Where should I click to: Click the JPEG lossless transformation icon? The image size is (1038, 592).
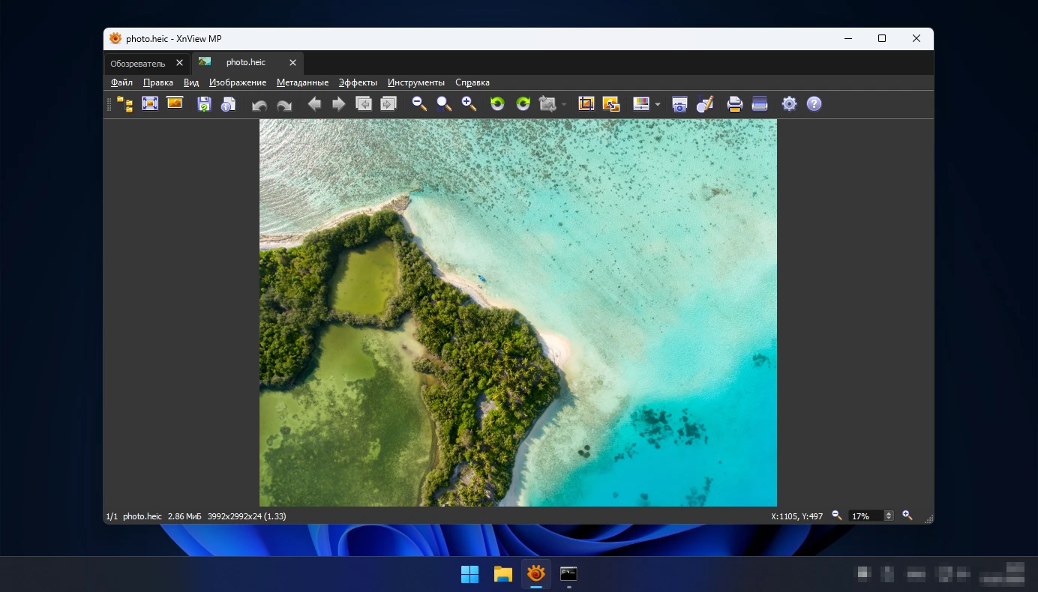[x=547, y=104]
